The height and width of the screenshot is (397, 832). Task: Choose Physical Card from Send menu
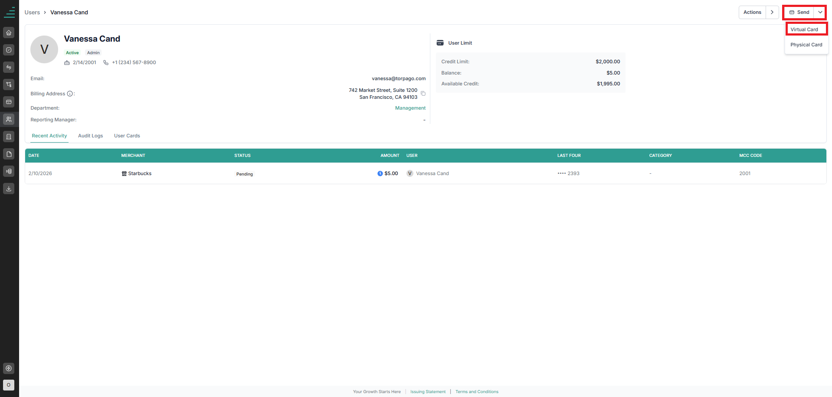[x=806, y=45]
